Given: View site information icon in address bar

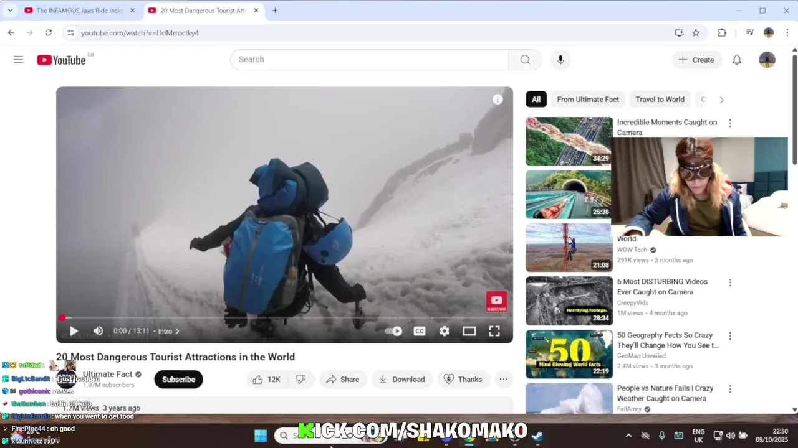Looking at the screenshot, I should coord(70,33).
